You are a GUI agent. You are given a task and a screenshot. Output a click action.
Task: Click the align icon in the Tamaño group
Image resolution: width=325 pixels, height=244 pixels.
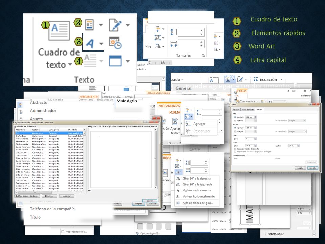point(158,29)
